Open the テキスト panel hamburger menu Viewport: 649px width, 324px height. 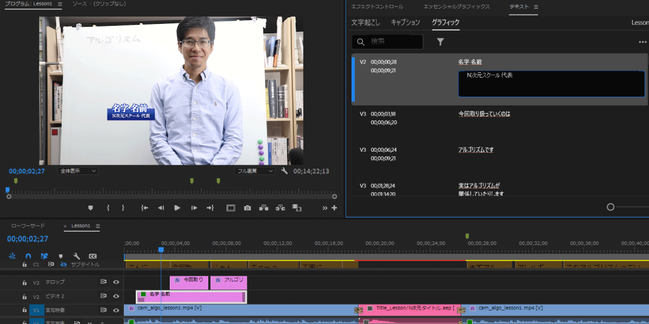coord(536,6)
